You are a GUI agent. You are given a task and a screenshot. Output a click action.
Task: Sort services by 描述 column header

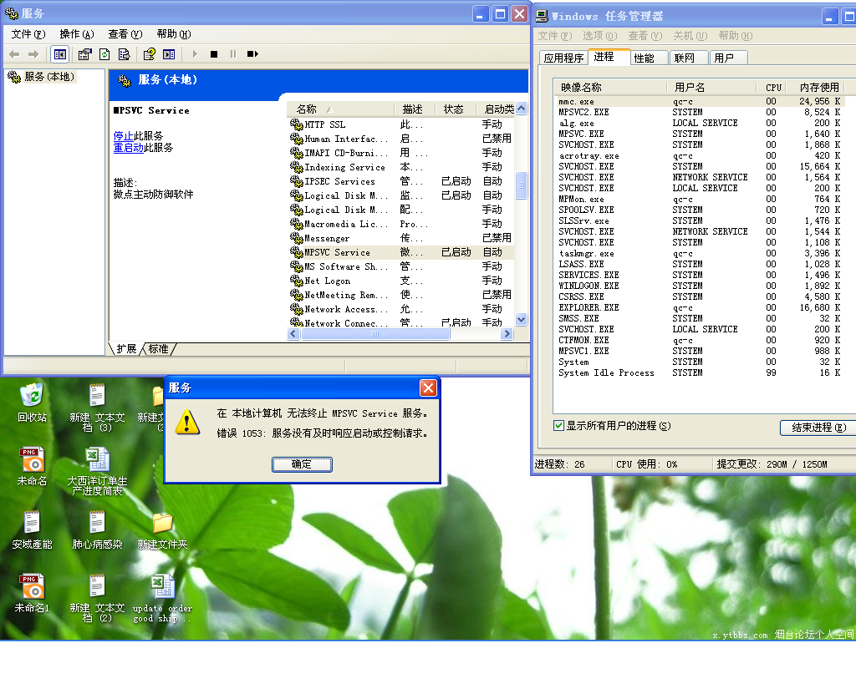[x=415, y=109]
